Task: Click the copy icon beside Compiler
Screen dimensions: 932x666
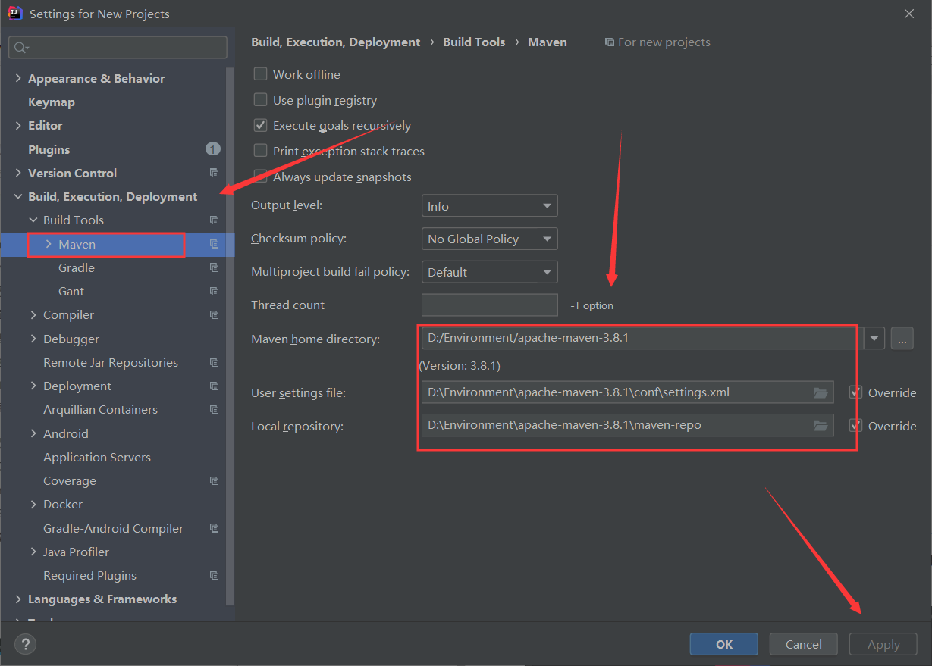Action: (x=214, y=314)
